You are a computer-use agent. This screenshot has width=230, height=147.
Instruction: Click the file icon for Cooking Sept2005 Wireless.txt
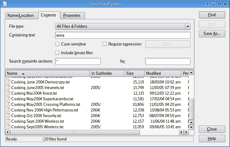8,127
